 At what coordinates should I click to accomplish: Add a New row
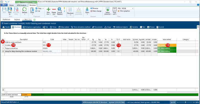[48, 11]
